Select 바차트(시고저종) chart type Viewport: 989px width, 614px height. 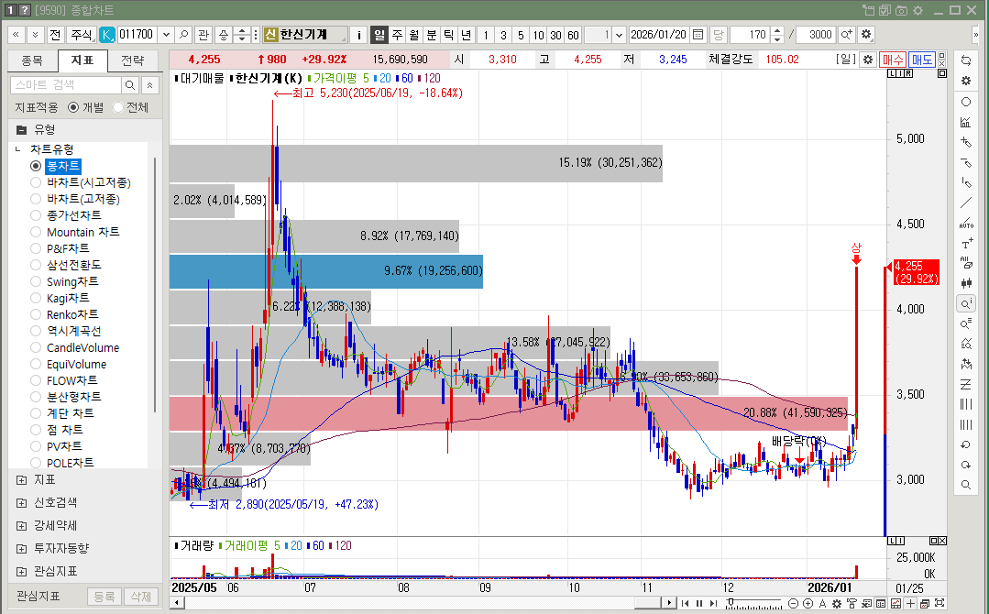coord(36,182)
